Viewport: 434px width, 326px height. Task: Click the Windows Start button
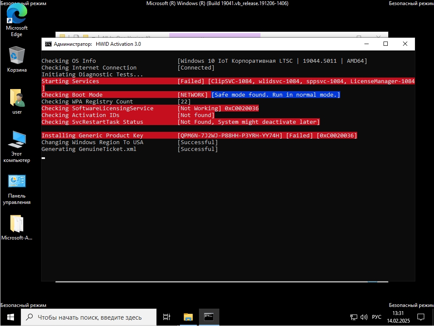coord(11,317)
